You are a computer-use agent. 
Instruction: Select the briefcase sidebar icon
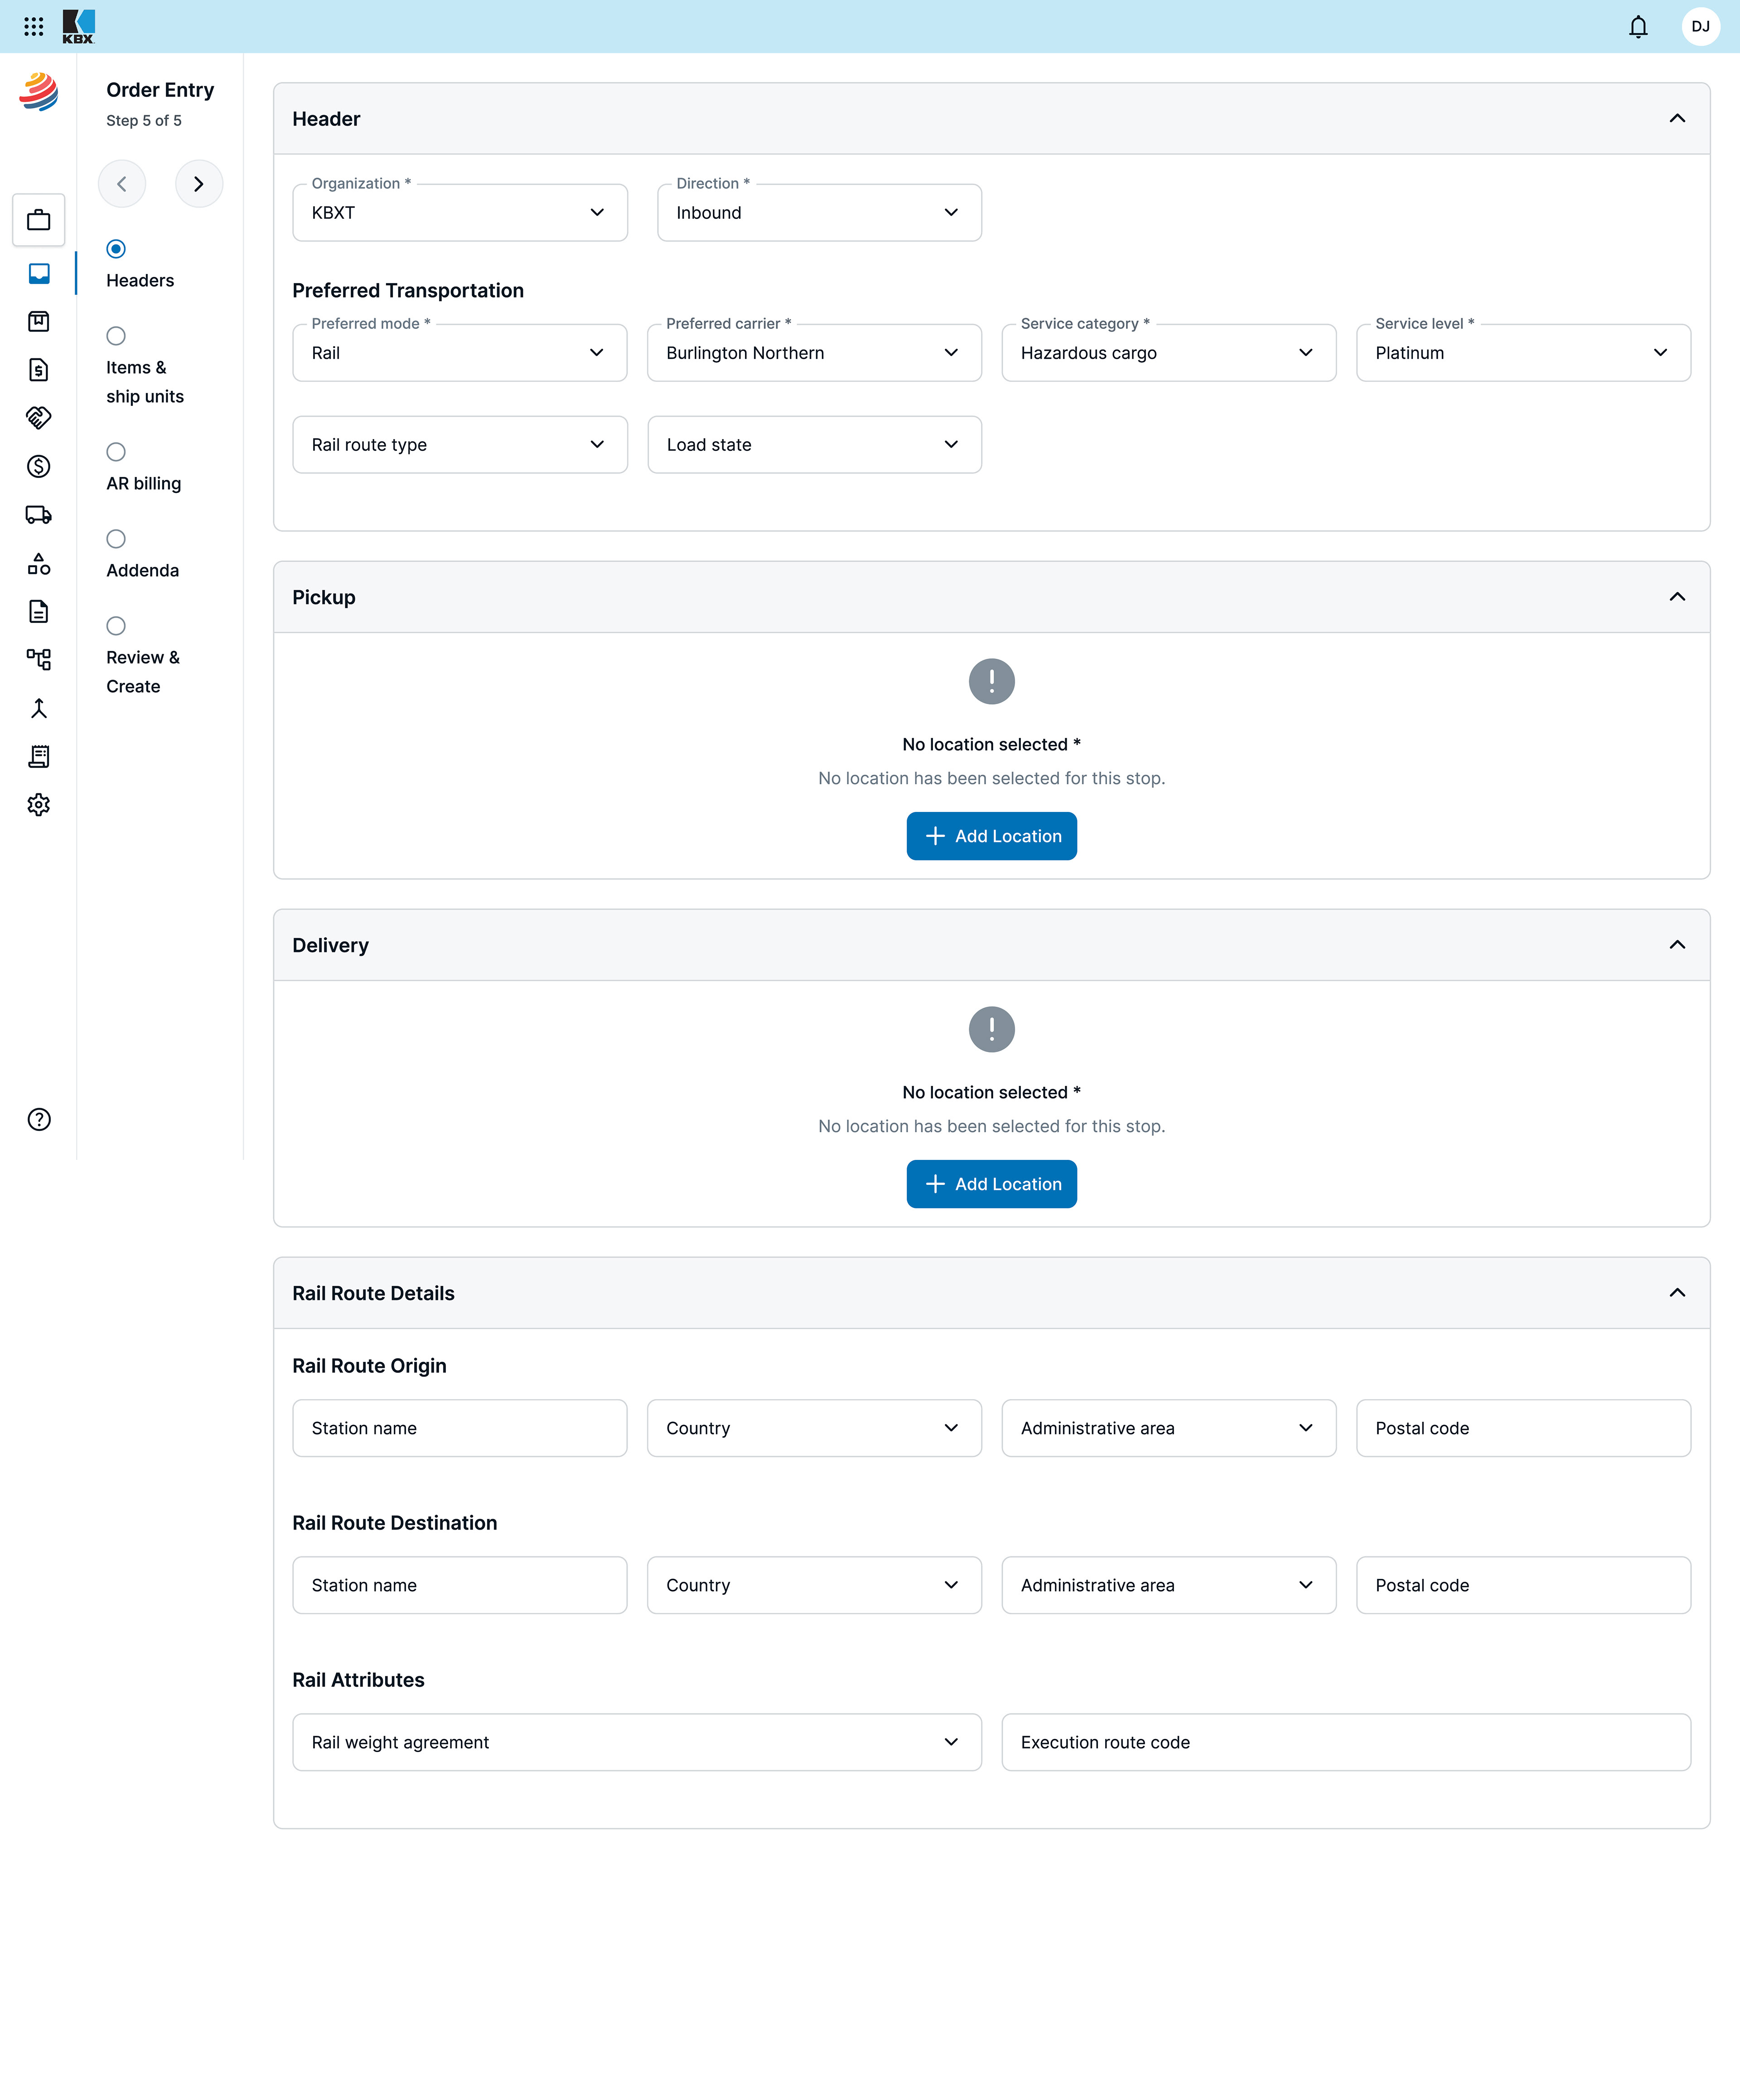(x=39, y=220)
